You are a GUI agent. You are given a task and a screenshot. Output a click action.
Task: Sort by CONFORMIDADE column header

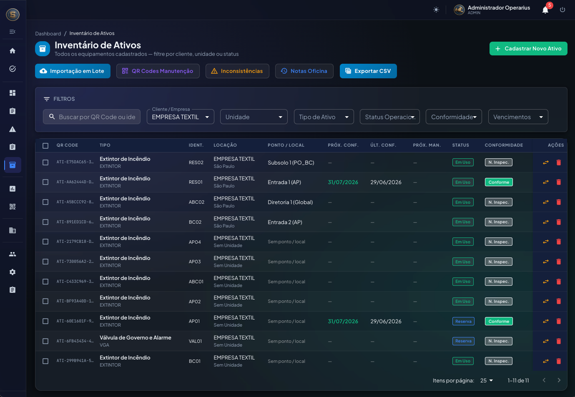(504, 145)
